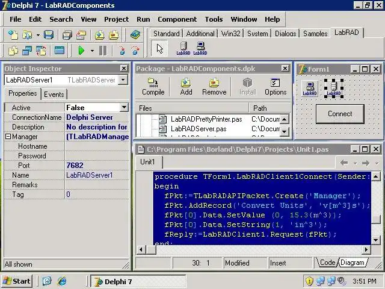The height and width of the screenshot is (289, 385).
Task: Click the editor back navigation arrow
Action: [x=344, y=163]
